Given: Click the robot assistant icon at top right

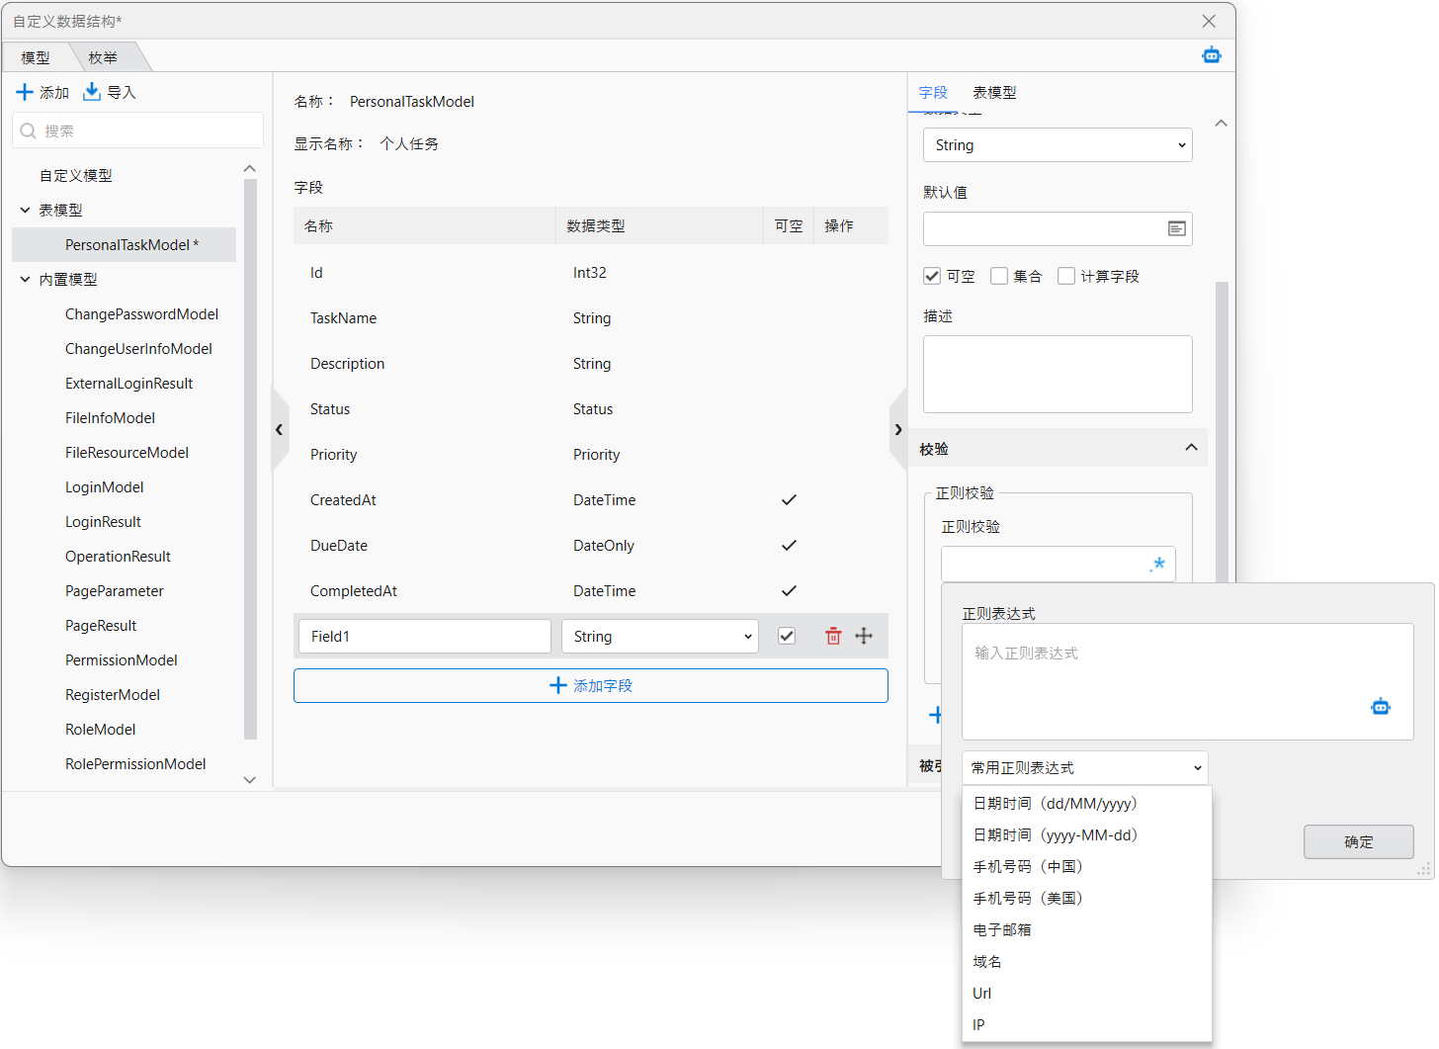Looking at the screenshot, I should tap(1211, 55).
